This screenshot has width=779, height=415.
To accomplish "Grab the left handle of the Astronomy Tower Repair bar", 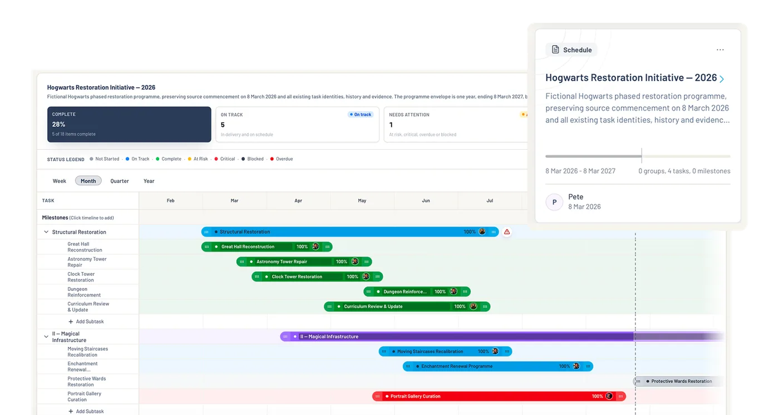I will 242,261.
